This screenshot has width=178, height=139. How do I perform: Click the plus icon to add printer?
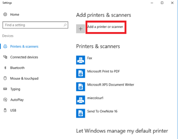[x=81, y=29]
